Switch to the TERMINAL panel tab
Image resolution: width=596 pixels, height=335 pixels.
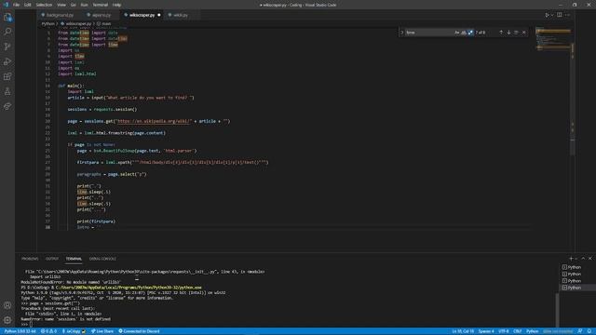coord(74,259)
